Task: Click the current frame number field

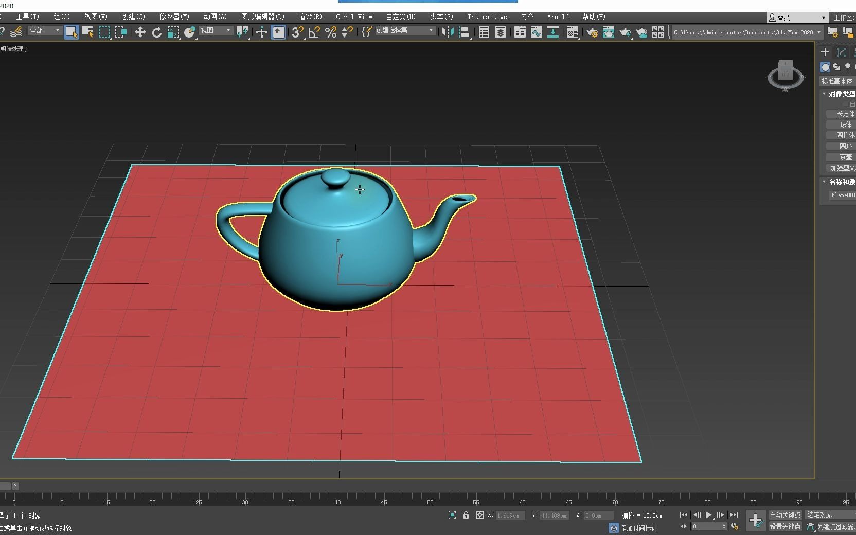Action: click(x=708, y=526)
